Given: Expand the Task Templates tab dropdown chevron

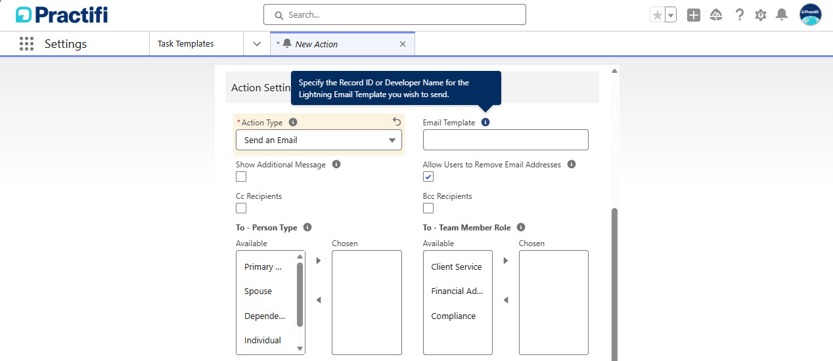Looking at the screenshot, I should point(257,44).
